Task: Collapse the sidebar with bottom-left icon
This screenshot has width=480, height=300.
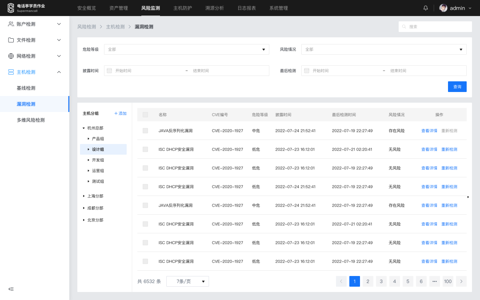Action: (x=11, y=289)
